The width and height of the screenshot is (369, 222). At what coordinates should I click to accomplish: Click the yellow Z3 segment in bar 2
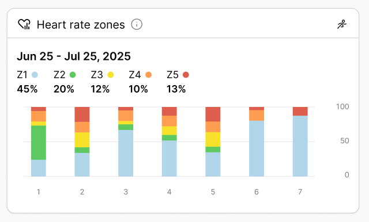tap(82, 140)
